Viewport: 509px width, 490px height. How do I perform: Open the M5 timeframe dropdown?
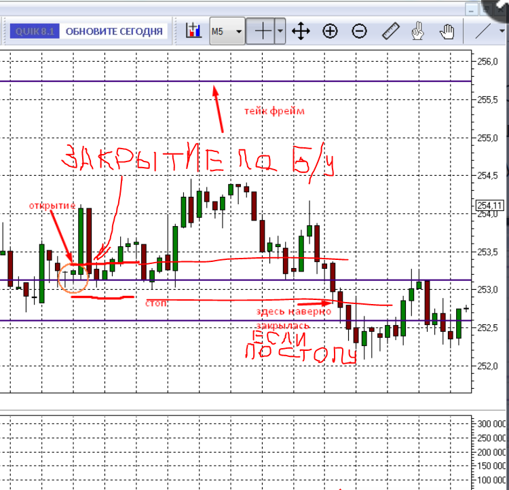click(227, 31)
